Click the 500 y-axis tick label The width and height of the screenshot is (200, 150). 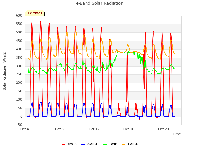point(19,32)
